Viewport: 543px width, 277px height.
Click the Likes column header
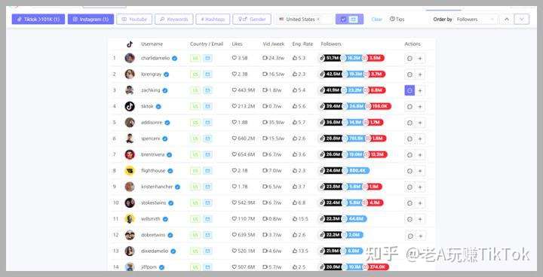click(x=238, y=44)
